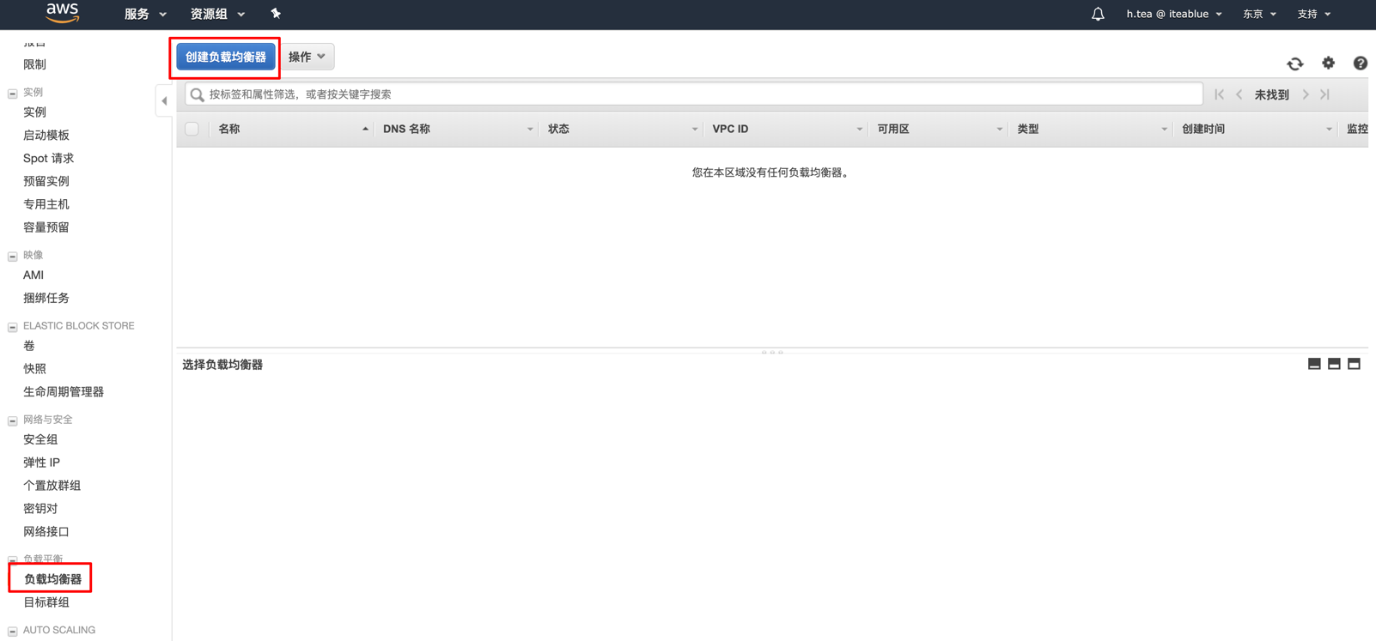The image size is (1376, 641).
Task: Collapse the ELASTIC BLOCK STORE section
Action: (x=13, y=327)
